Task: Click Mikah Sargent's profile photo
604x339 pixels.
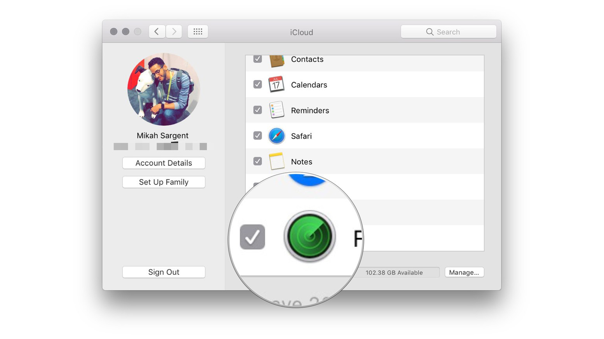Action: pos(164,89)
